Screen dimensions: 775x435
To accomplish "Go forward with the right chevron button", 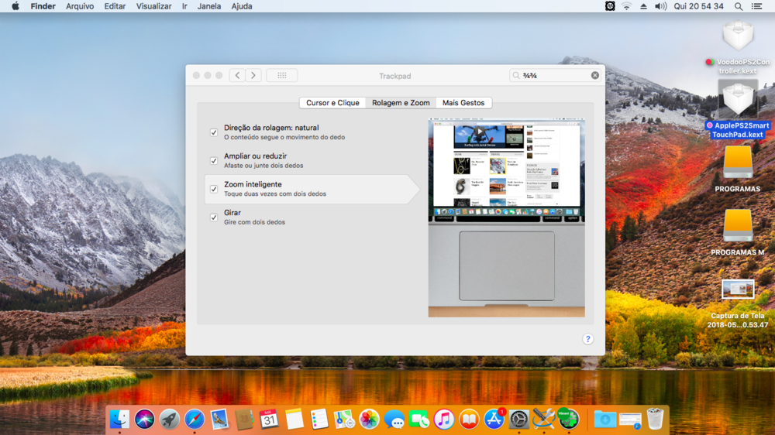I will [253, 75].
